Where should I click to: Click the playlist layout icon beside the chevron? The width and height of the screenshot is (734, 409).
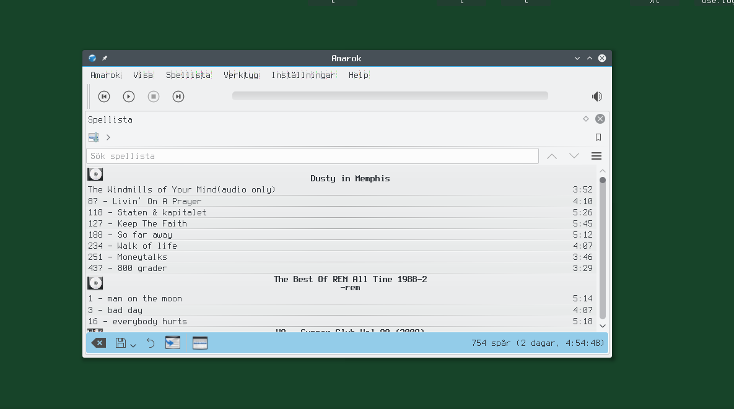94,137
